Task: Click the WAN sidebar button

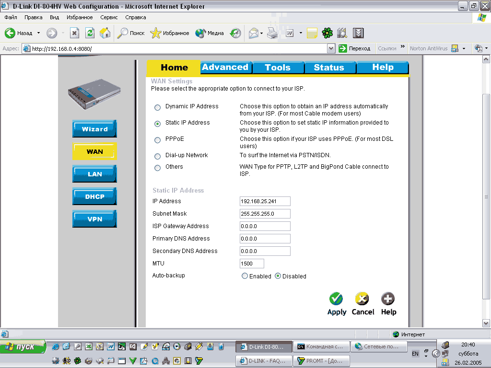Action: click(x=94, y=151)
